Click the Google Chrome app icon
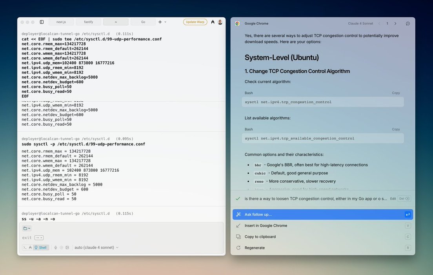 pos(238,24)
